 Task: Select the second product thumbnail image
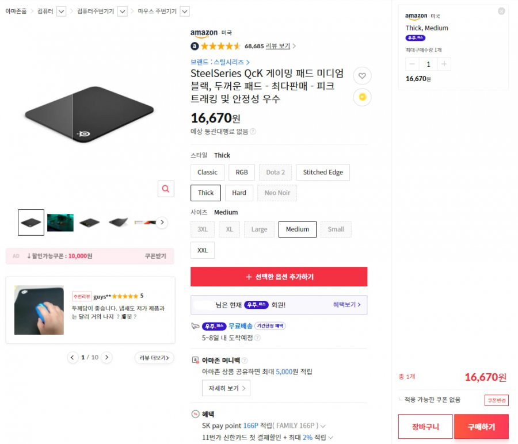60,223
